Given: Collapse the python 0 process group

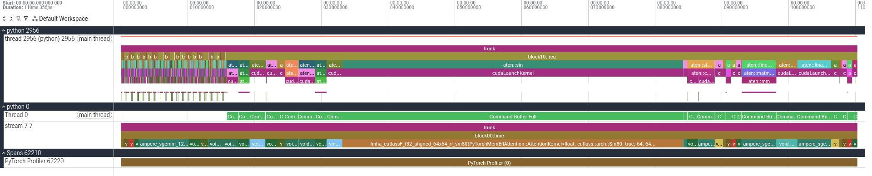Looking at the screenshot, I should tap(4, 107).
